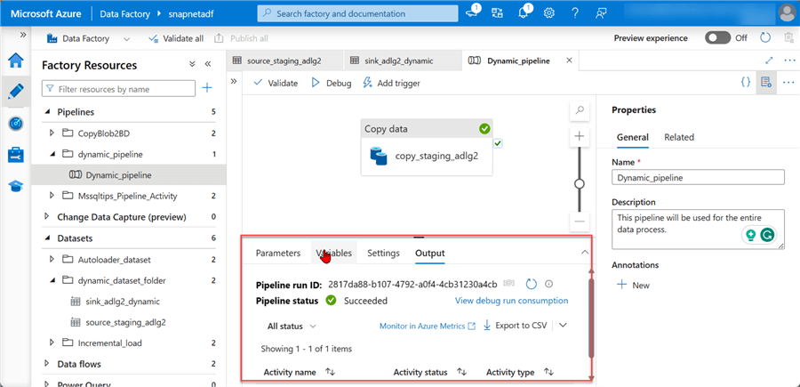800x387 pixels.
Task: Copy the pipeline run ID icon
Action: pyautogui.click(x=508, y=284)
